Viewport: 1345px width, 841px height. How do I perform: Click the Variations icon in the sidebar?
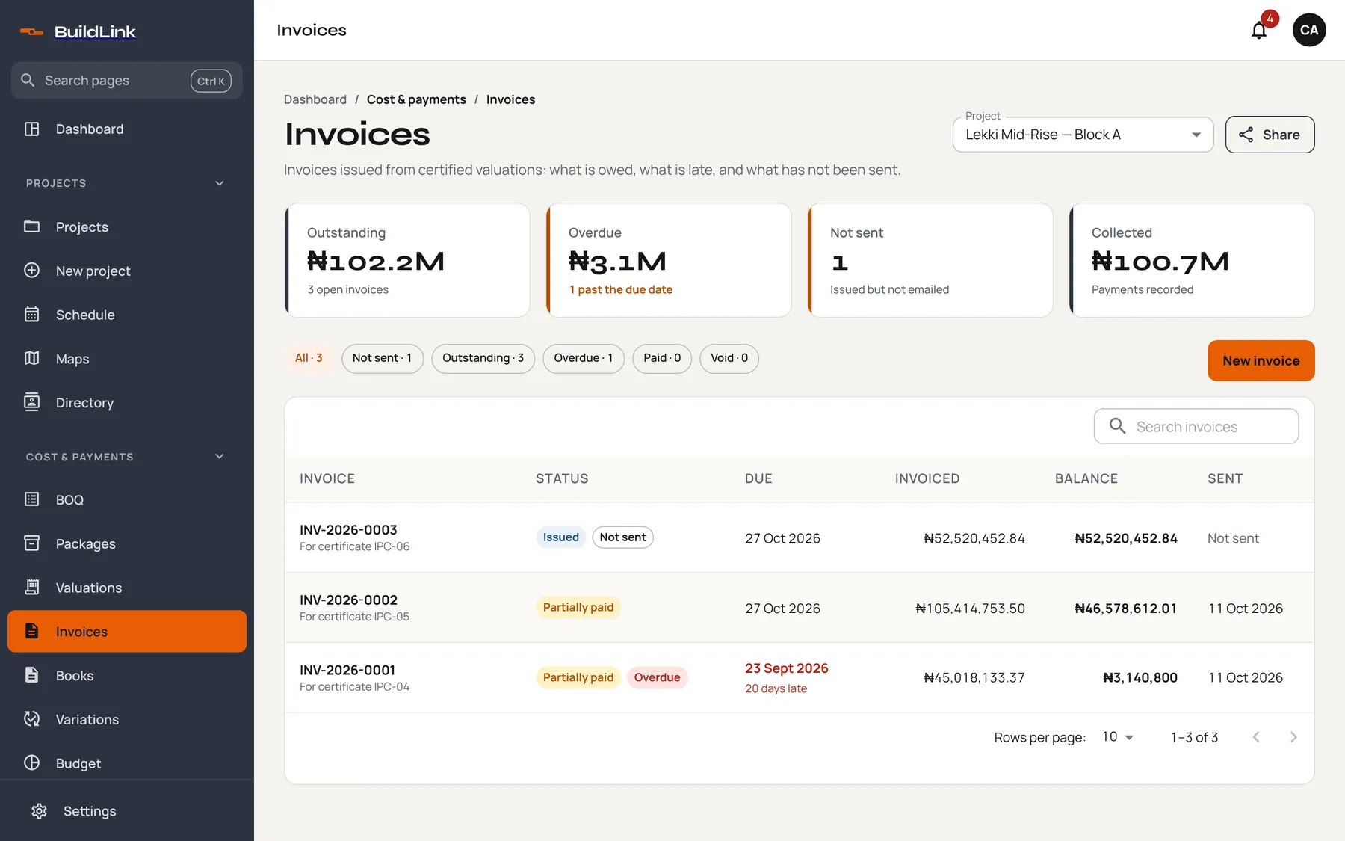pyautogui.click(x=31, y=719)
